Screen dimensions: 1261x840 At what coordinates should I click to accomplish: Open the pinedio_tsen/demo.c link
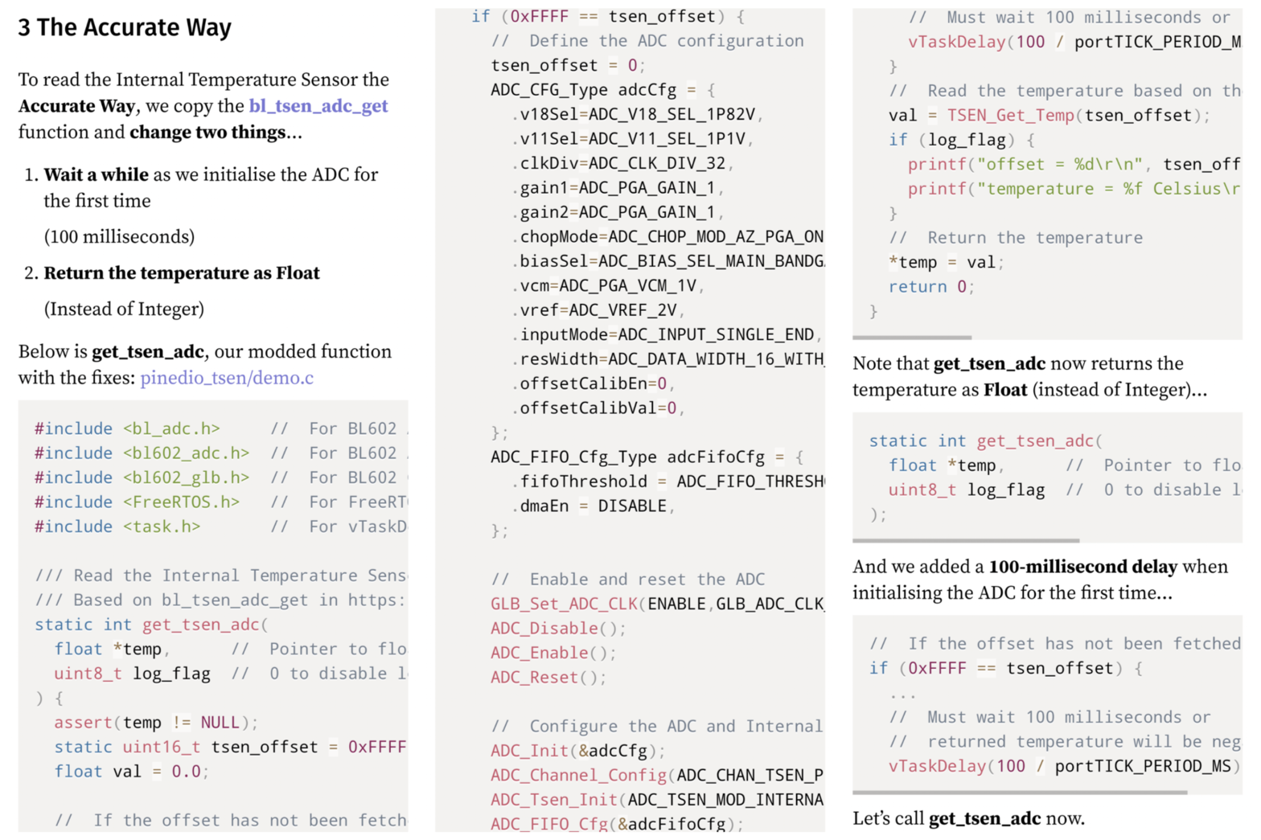227,378
